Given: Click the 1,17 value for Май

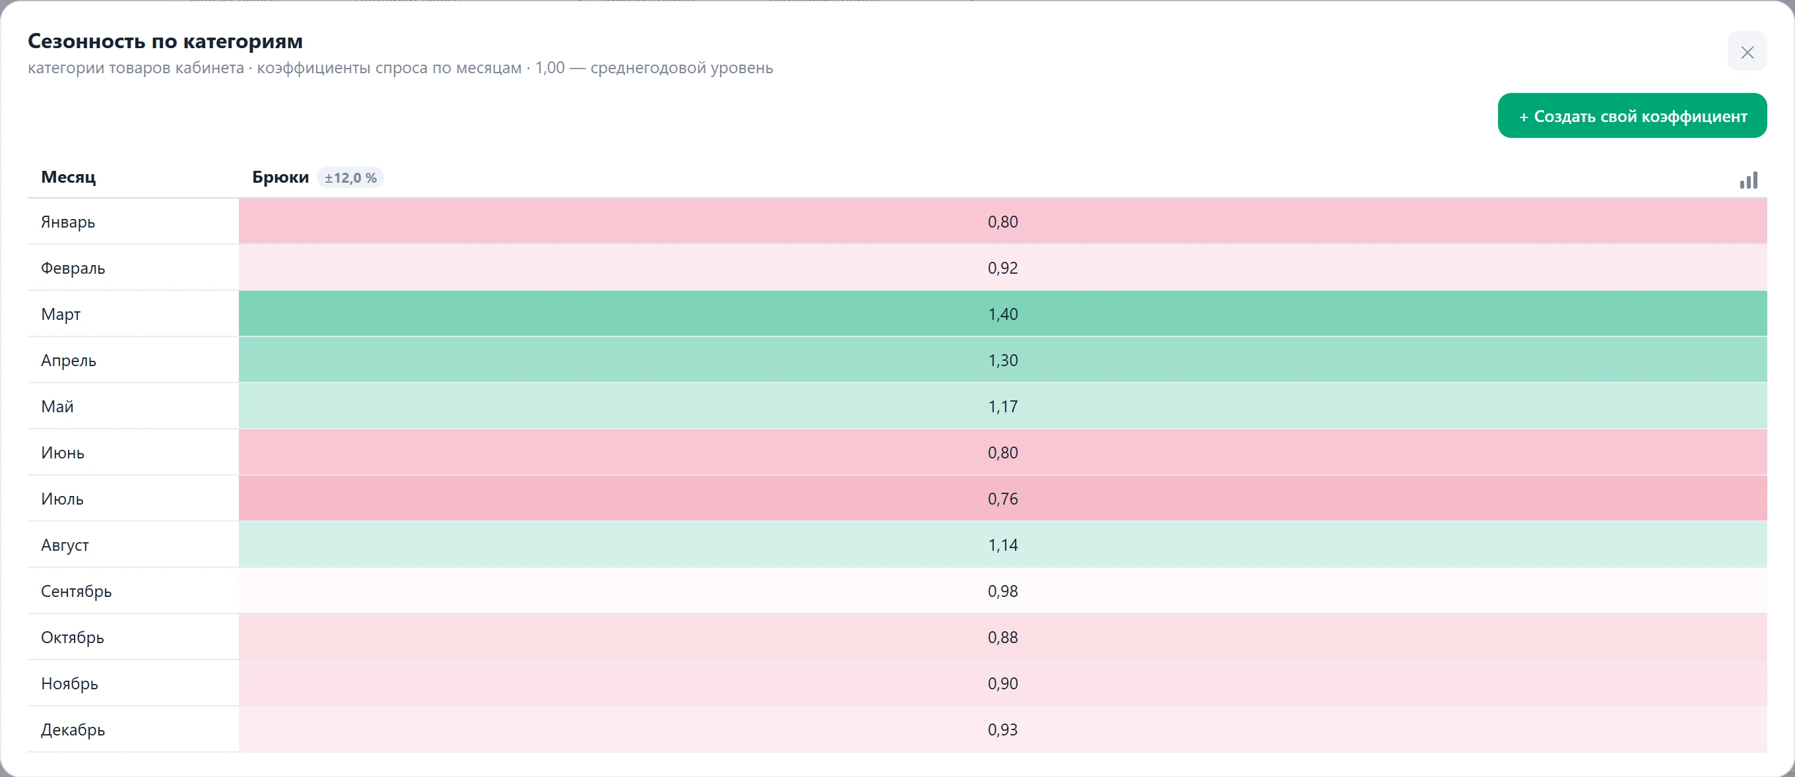Looking at the screenshot, I should point(1002,406).
